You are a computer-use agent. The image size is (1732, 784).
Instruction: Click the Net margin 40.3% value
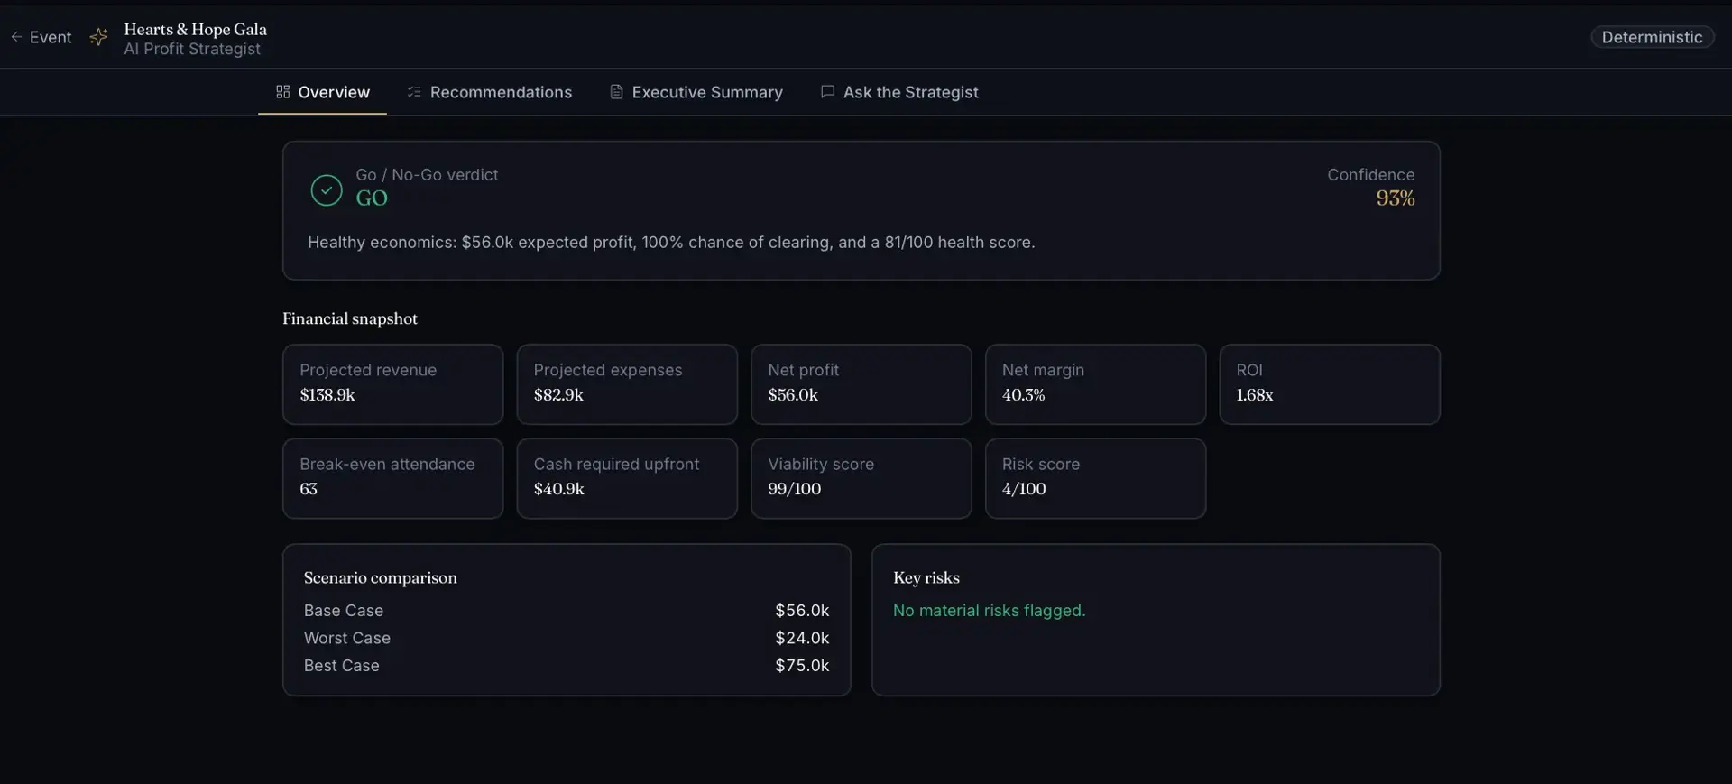pyautogui.click(x=1023, y=395)
